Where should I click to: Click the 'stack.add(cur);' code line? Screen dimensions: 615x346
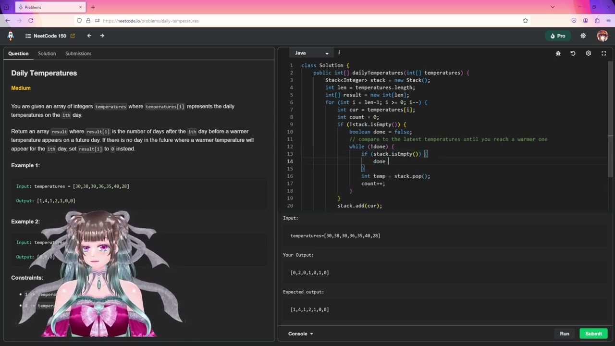pos(360,206)
